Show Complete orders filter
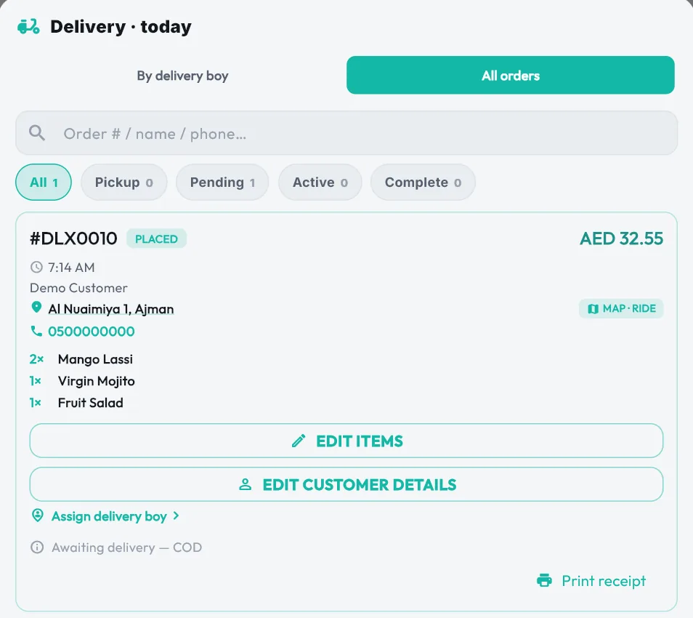 pos(423,182)
